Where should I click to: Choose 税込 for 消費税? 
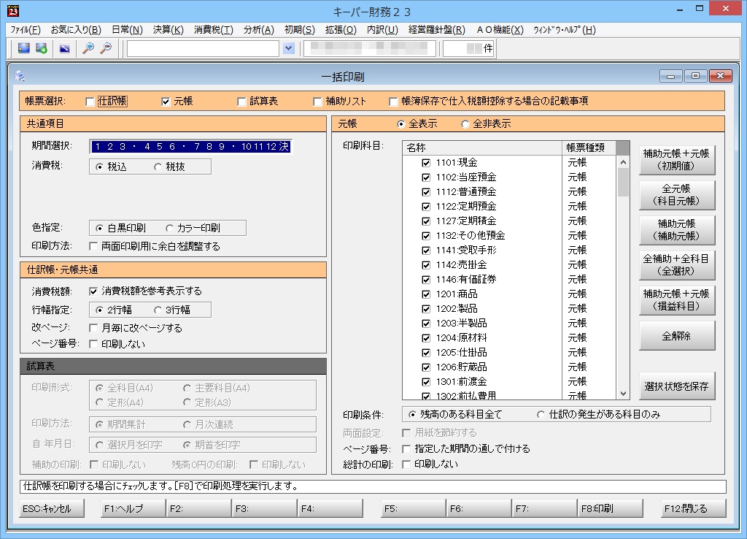coord(99,167)
